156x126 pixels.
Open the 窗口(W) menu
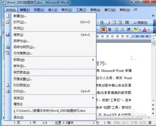(110, 10)
